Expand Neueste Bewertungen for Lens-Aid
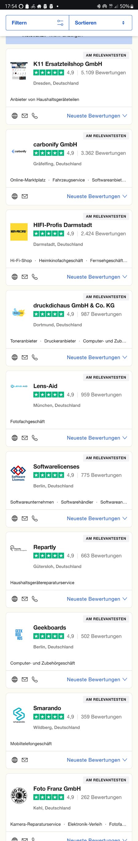The width and height of the screenshot is (138, 841). click(x=97, y=438)
